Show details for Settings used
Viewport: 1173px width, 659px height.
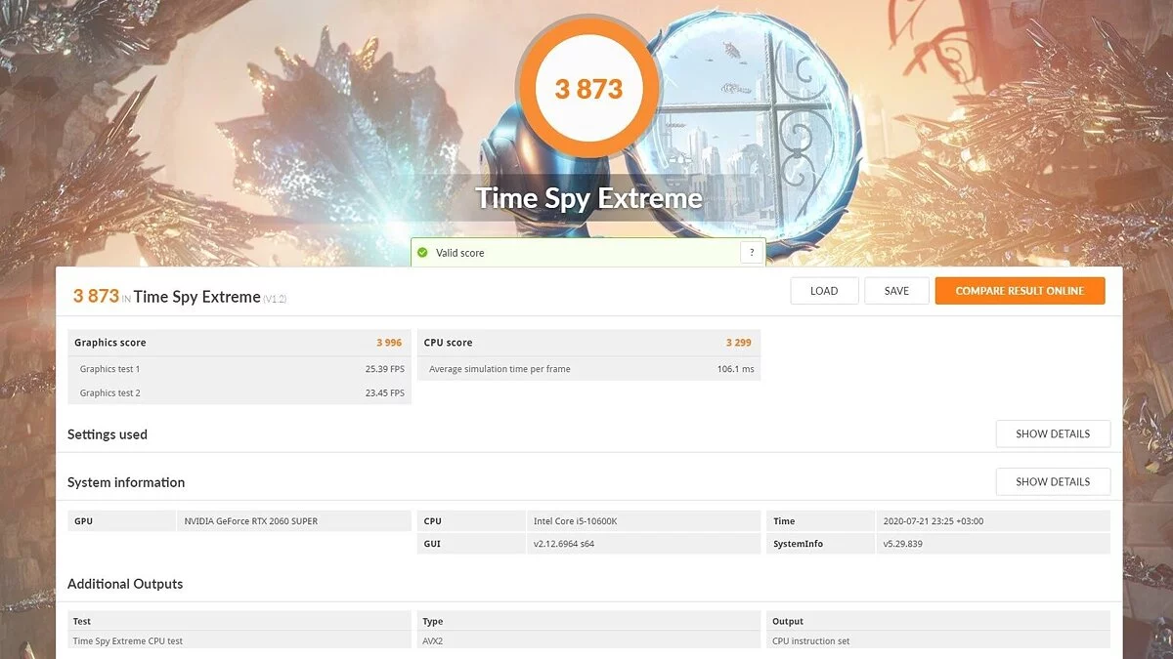tap(1053, 433)
